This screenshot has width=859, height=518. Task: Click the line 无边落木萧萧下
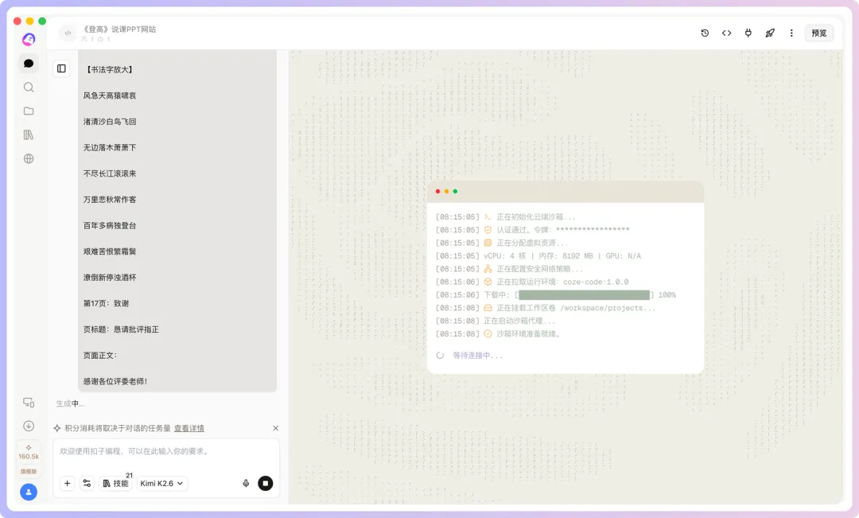[110, 147]
